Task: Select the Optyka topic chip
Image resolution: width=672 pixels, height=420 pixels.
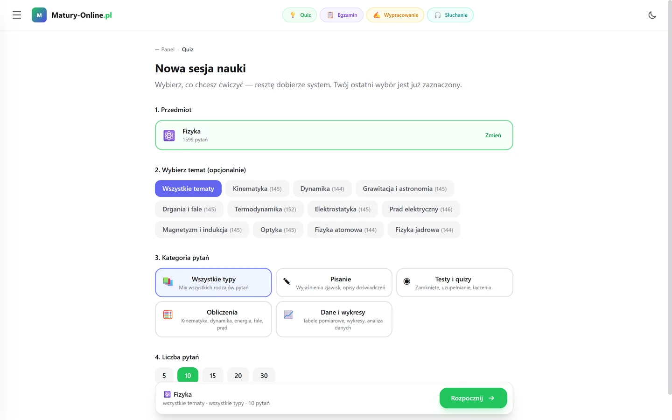Action: click(x=278, y=230)
